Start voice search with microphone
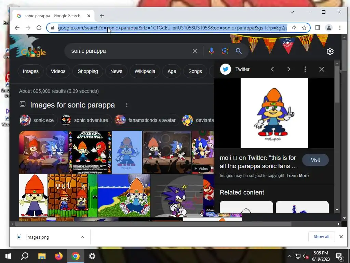This screenshot has width=350, height=263. [211, 51]
